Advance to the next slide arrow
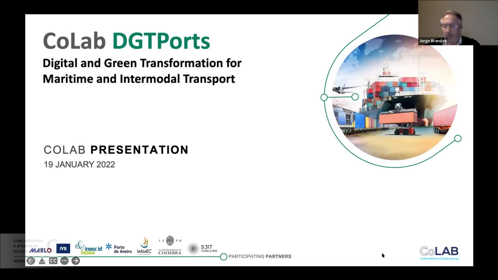 [x=75, y=261]
